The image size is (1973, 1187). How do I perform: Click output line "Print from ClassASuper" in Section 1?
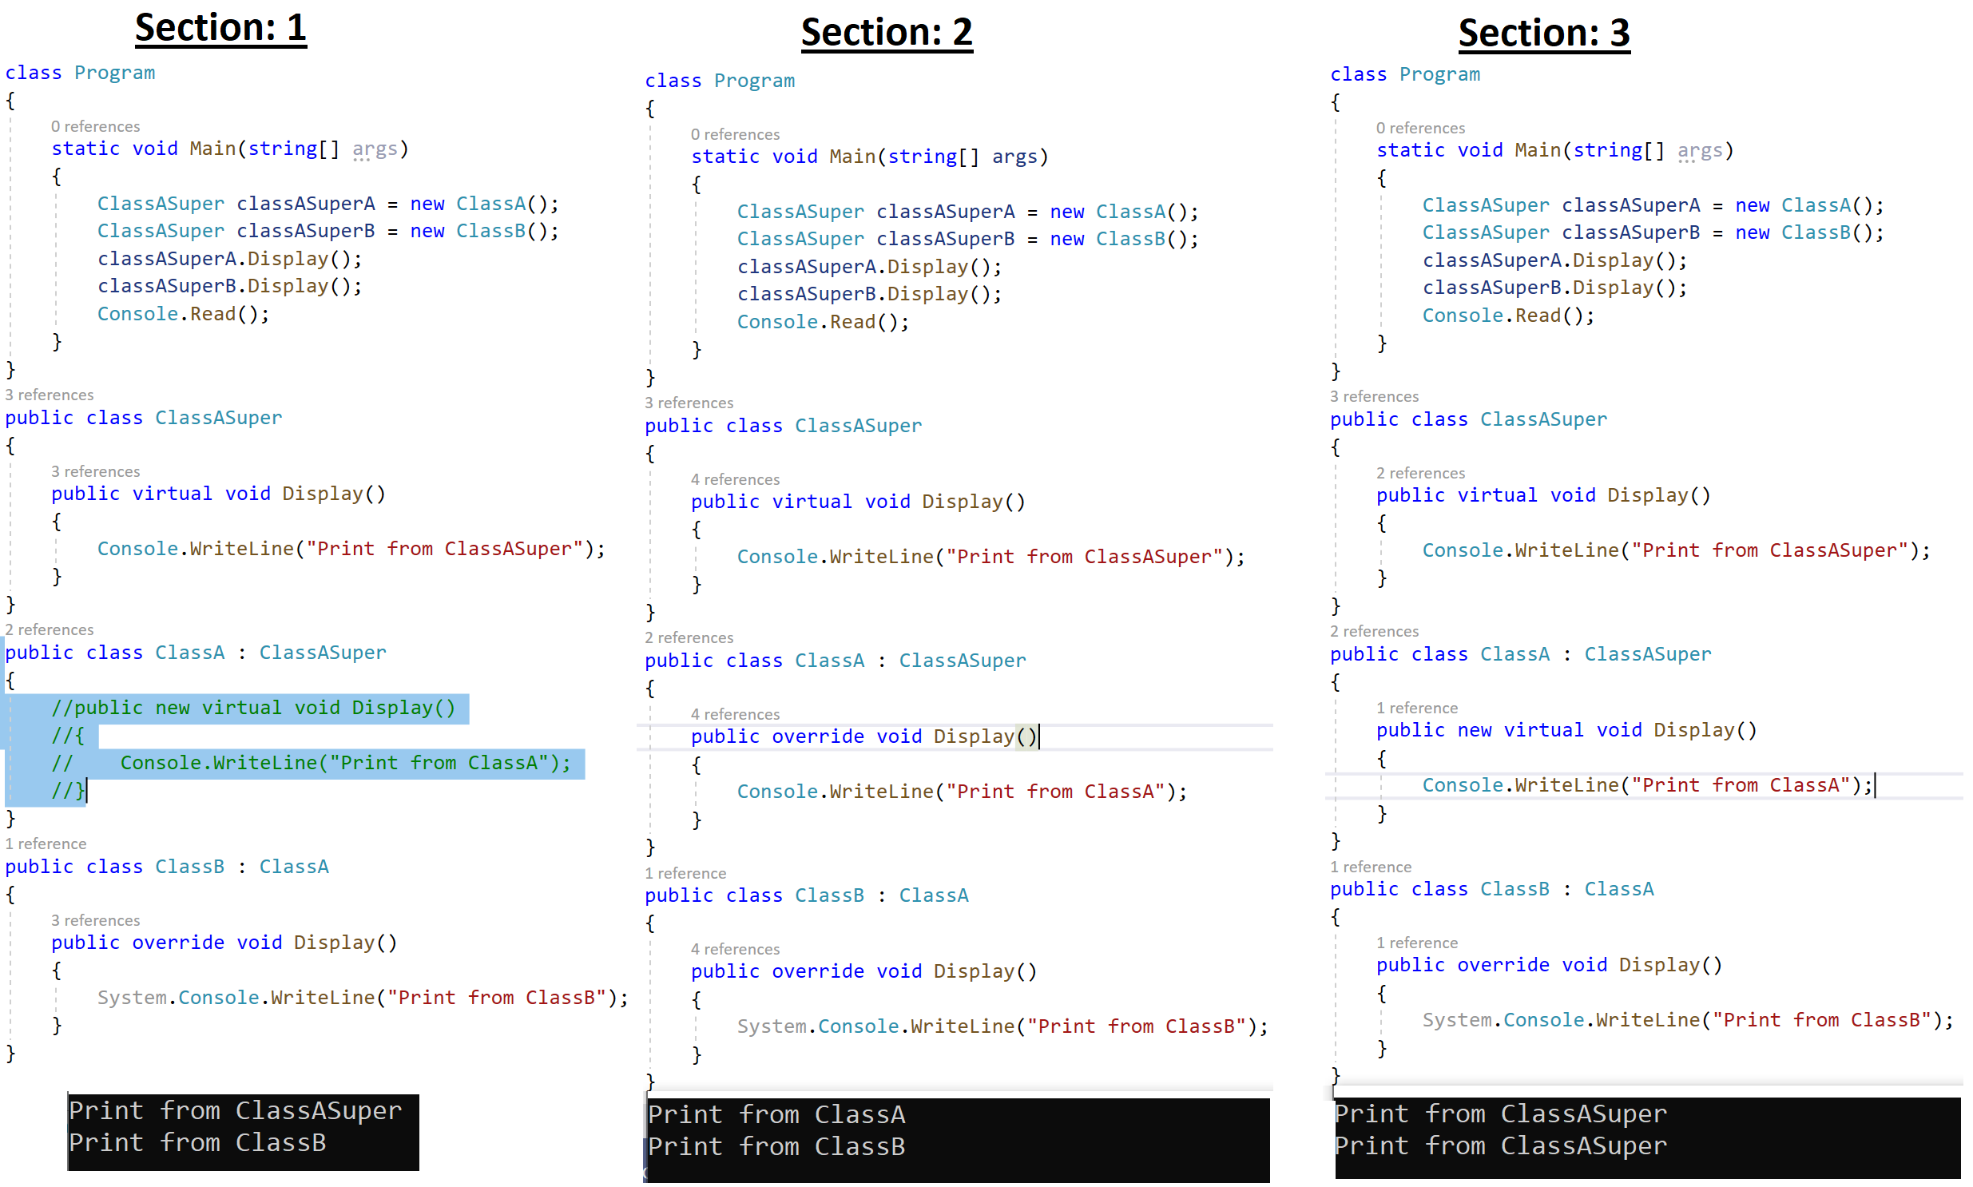[235, 1111]
